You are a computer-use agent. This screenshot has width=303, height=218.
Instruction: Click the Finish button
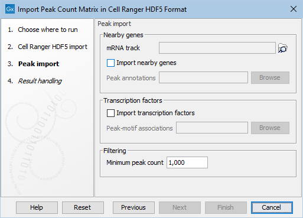click(x=226, y=207)
